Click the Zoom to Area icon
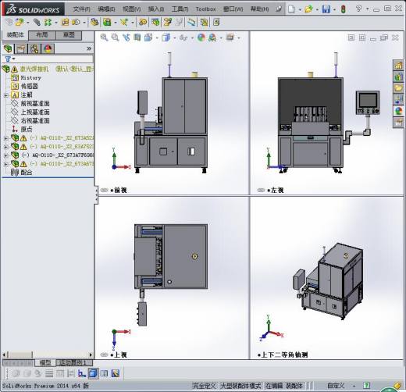 (x=115, y=37)
